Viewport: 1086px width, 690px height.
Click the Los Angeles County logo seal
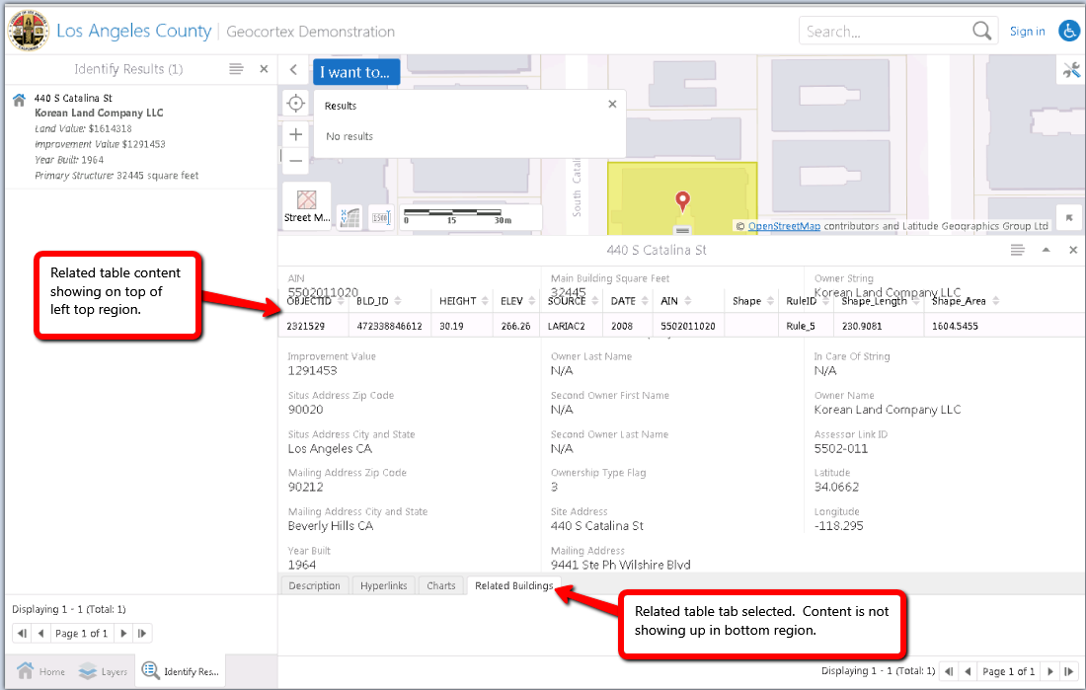tap(28, 31)
